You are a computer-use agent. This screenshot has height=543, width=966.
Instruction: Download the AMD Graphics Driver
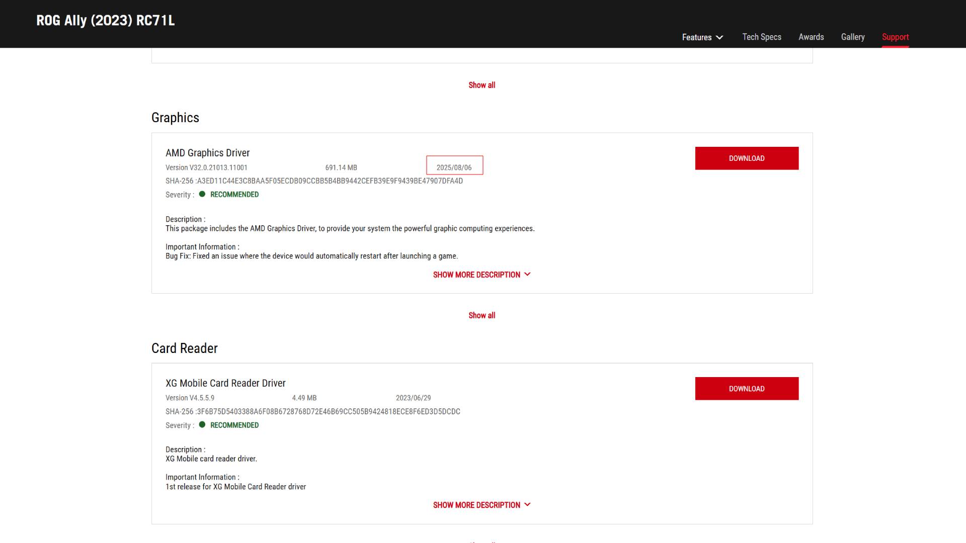(x=747, y=158)
